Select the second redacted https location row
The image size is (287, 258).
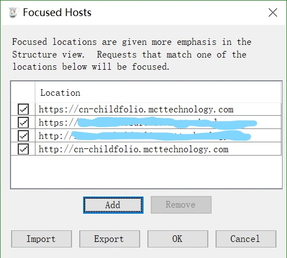[x=146, y=122]
